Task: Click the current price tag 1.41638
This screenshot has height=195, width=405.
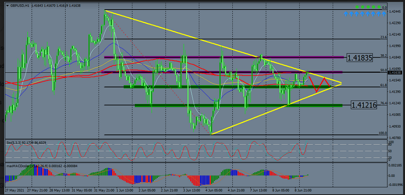Action: tap(393, 73)
